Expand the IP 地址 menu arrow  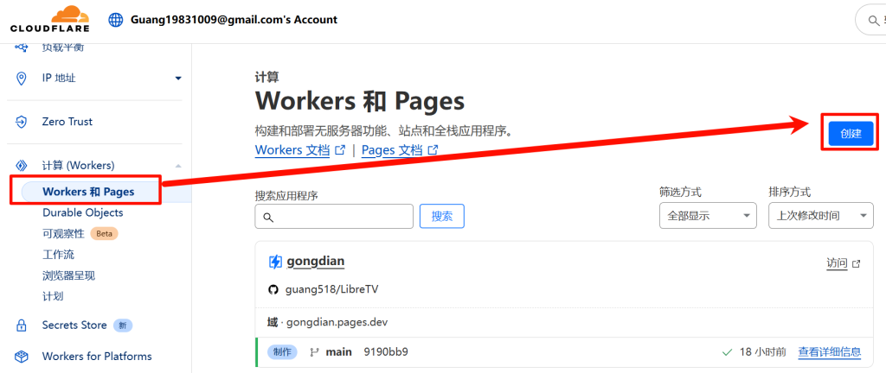pyautogui.click(x=178, y=79)
